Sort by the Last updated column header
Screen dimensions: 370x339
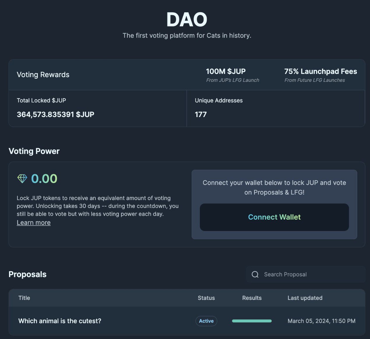[305, 298]
